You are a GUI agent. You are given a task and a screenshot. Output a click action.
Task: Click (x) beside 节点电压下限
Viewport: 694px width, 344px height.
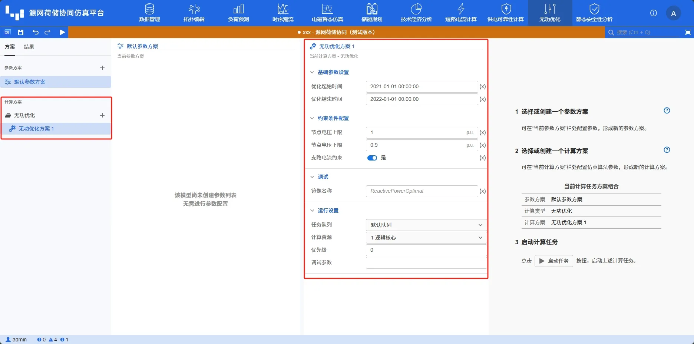coord(483,145)
